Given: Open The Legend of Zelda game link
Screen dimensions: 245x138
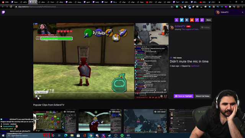Looking at the screenshot, I should (190, 29).
